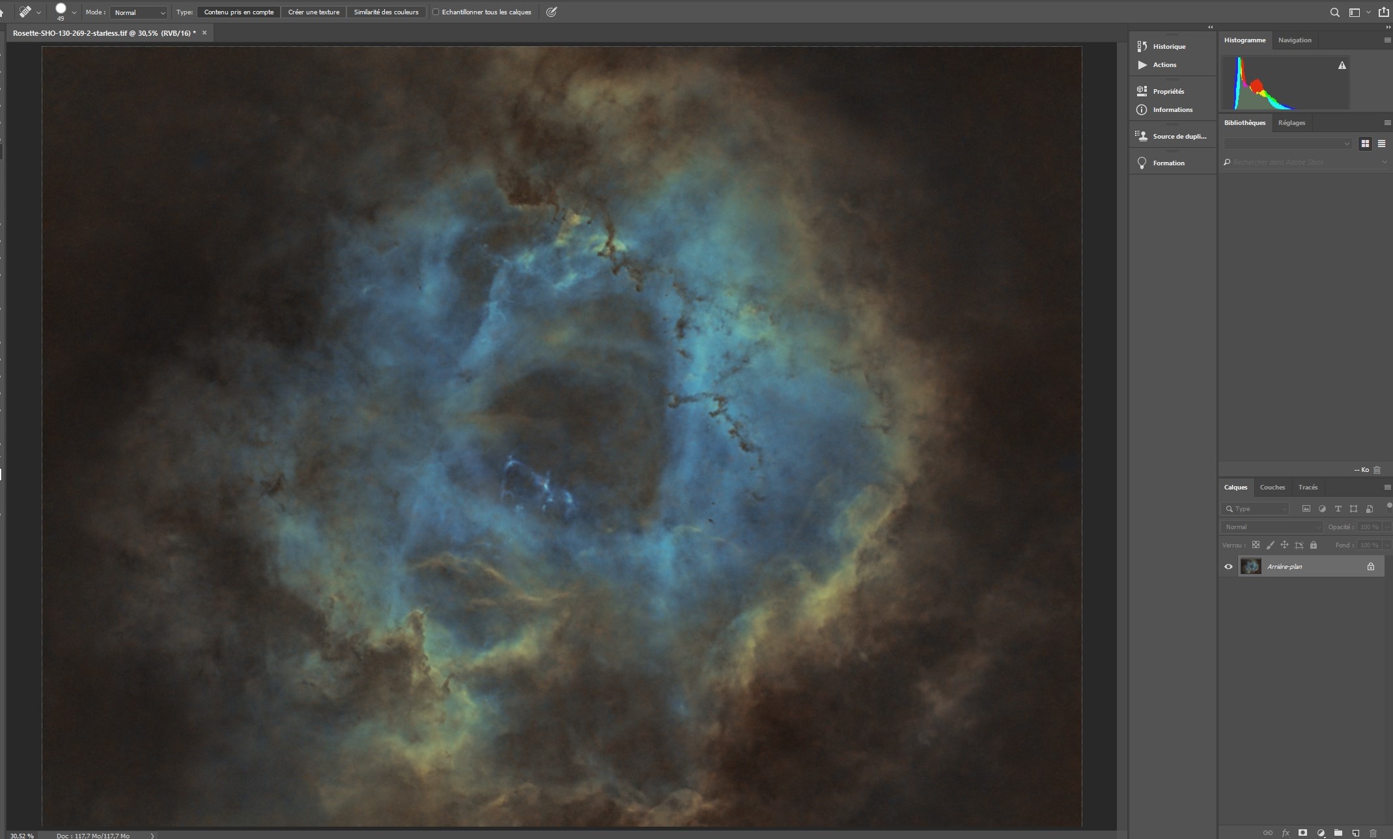Image resolution: width=1393 pixels, height=839 pixels.
Task: Click the histogram cached data warning icon
Action: (1342, 65)
